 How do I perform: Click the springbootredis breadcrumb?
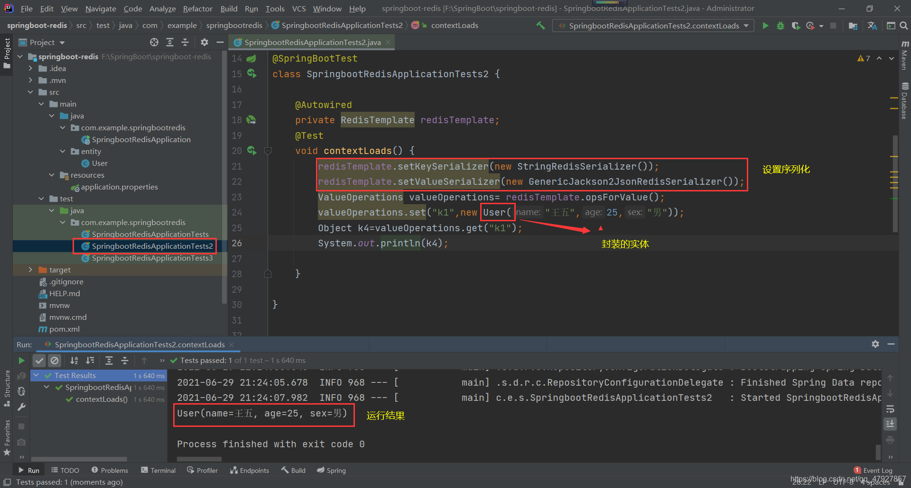coord(234,26)
